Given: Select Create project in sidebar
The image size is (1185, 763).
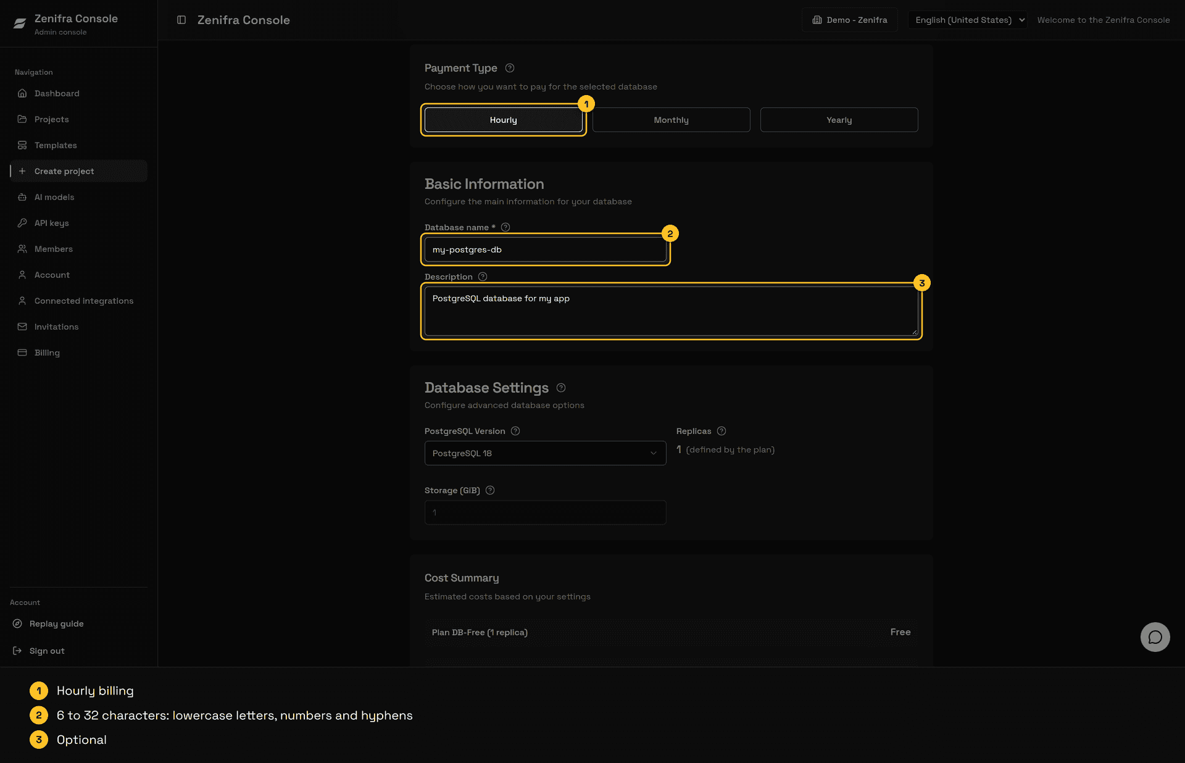Looking at the screenshot, I should [x=78, y=171].
